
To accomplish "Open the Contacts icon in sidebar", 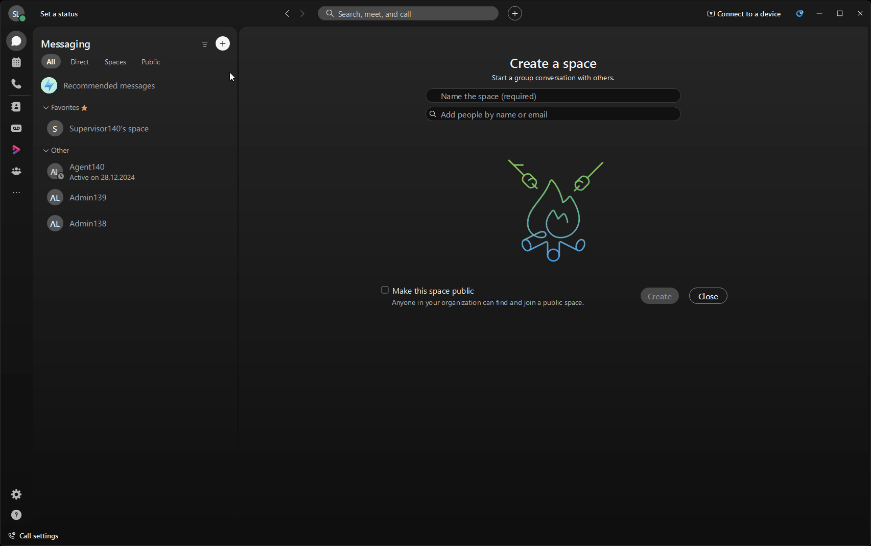I will tap(16, 107).
